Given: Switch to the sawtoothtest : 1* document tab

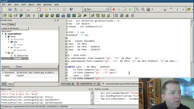Looking at the screenshot, I should (88, 84).
